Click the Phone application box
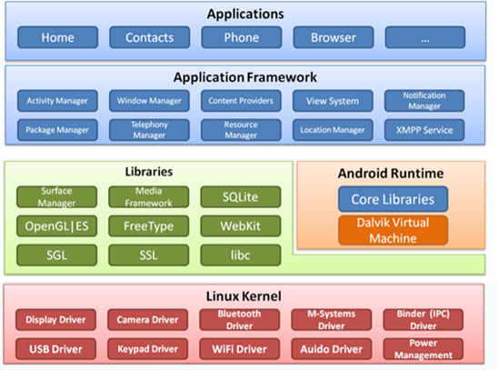498x370 pixels. 242,37
